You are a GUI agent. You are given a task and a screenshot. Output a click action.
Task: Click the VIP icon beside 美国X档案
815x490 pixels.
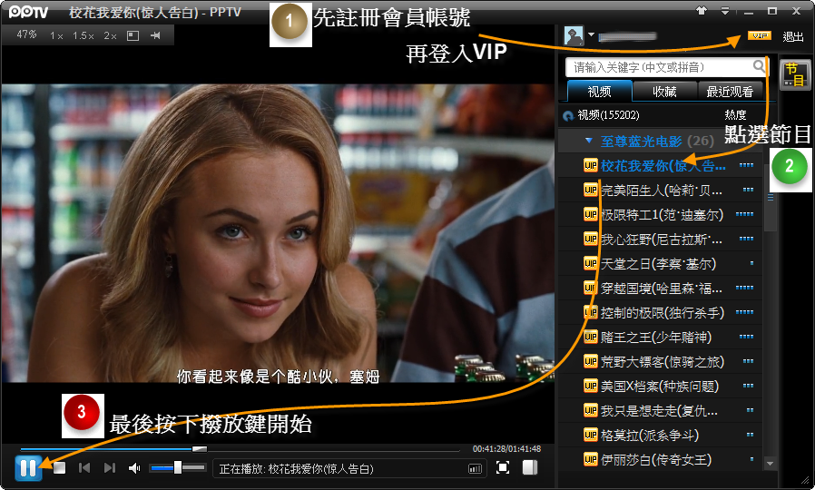click(x=591, y=386)
